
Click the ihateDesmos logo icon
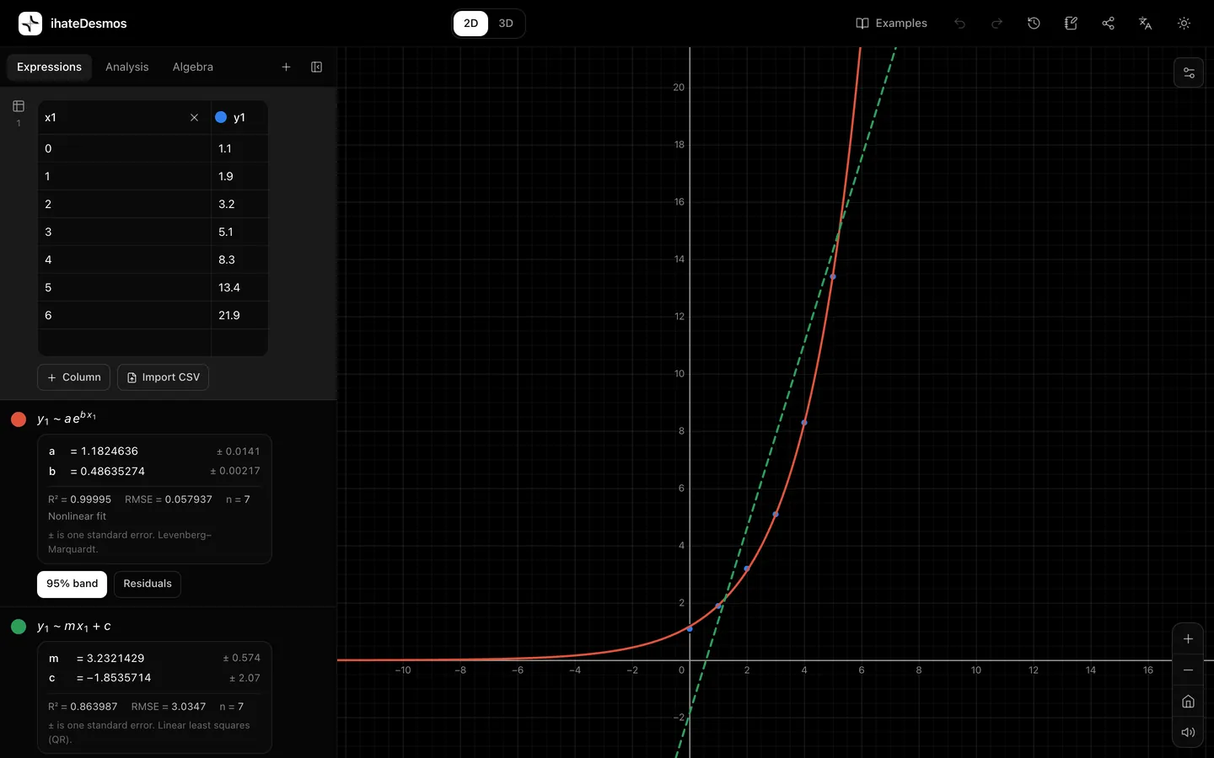(30, 24)
